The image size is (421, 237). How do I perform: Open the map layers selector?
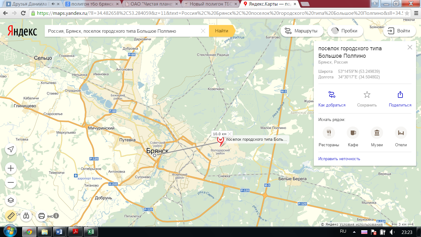[x=11, y=200]
